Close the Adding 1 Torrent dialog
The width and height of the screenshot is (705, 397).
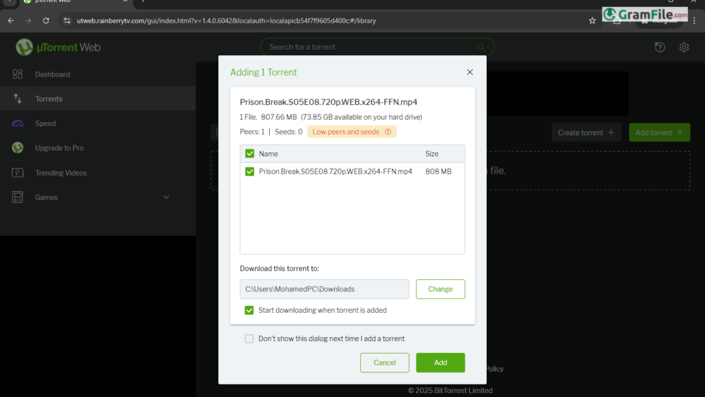(470, 72)
